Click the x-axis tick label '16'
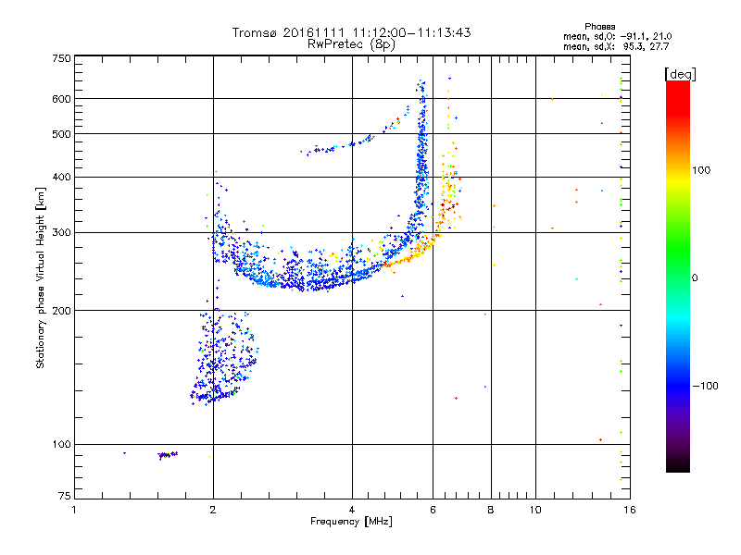Image resolution: width=741 pixels, height=555 pixels. [x=630, y=510]
